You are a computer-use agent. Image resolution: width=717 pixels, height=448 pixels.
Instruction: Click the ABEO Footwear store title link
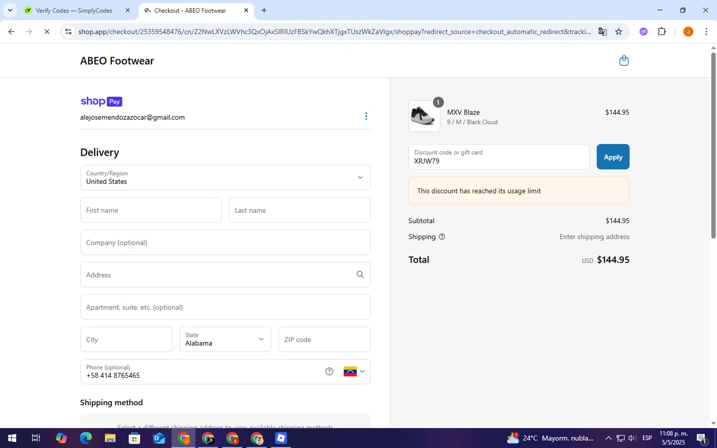[117, 61]
